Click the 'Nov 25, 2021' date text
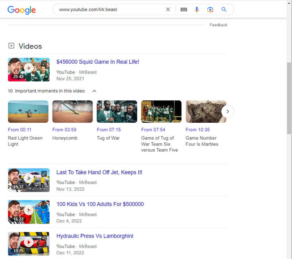The width and height of the screenshot is (292, 259). click(70, 79)
